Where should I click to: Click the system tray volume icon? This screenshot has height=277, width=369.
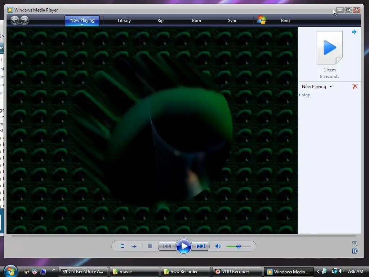pos(341,271)
